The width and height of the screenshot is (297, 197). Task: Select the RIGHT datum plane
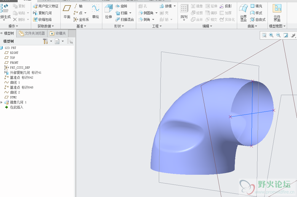(x=14, y=53)
